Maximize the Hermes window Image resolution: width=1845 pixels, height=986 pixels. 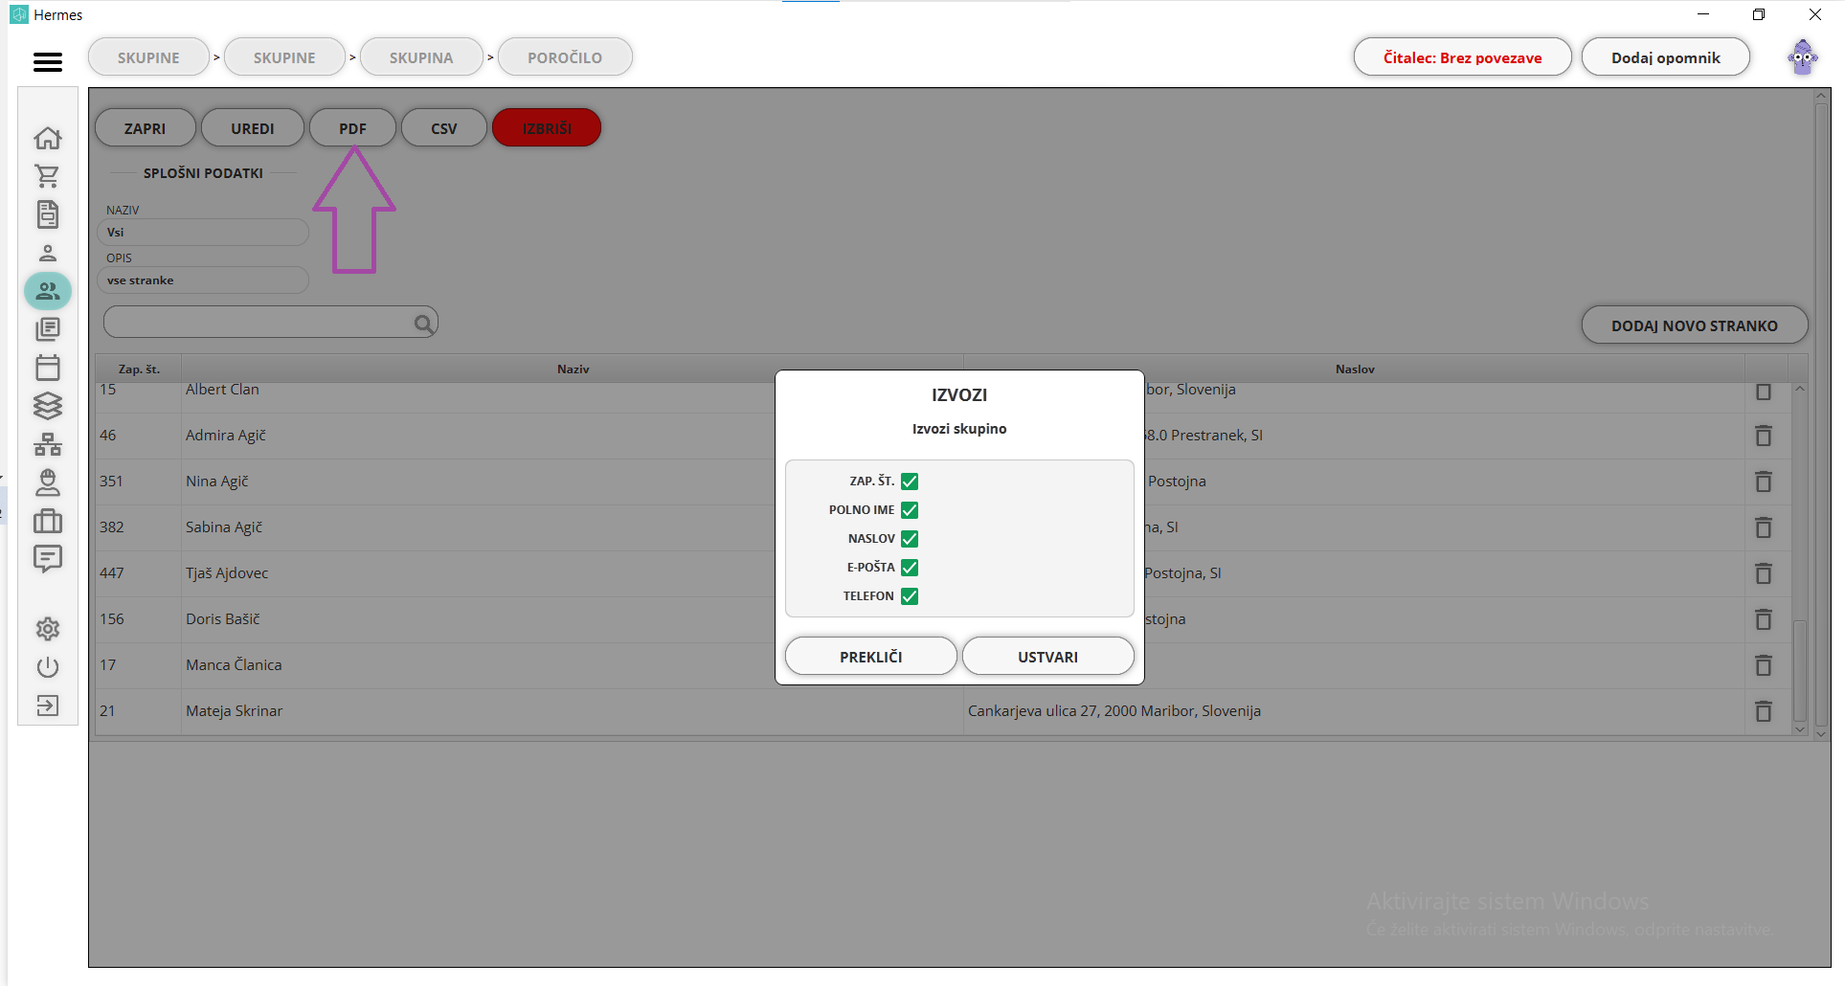tap(1759, 14)
